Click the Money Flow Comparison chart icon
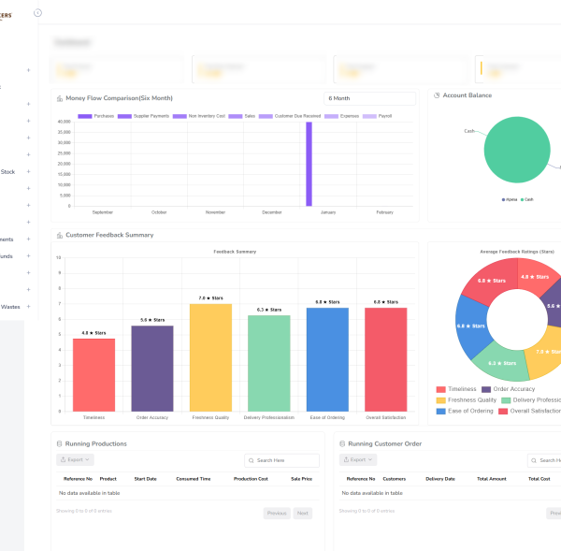 pos(60,98)
